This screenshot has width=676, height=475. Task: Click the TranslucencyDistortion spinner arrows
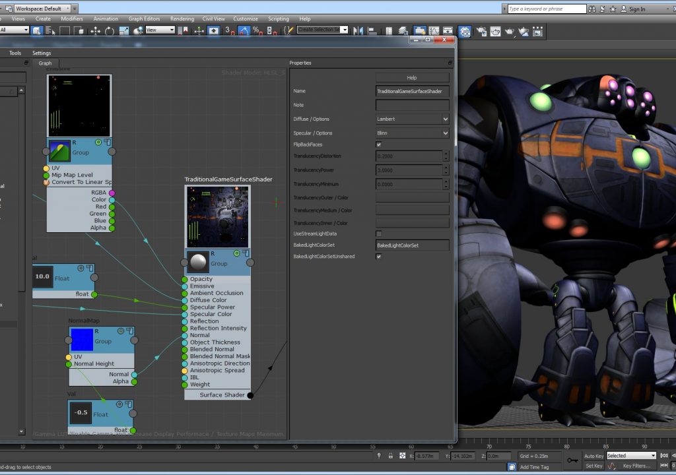click(x=446, y=156)
